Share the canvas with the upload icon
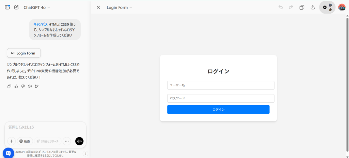Screen dimensions: 349x158 [313, 8]
